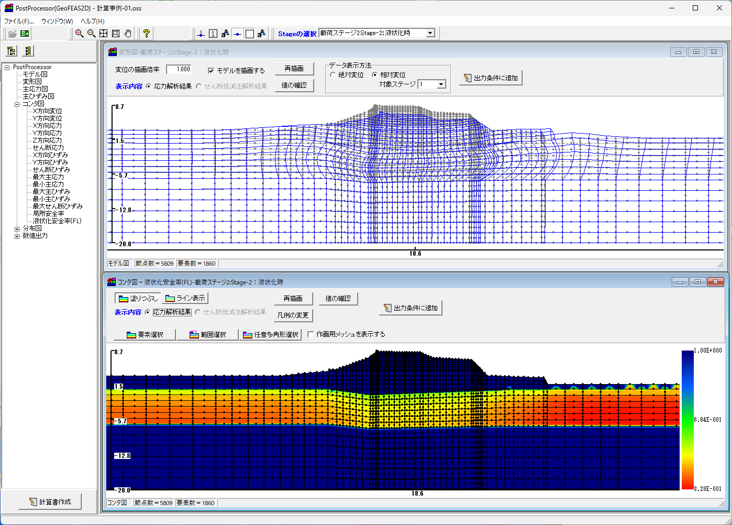Toggle node number display icon
The image size is (732, 525).
click(x=201, y=34)
